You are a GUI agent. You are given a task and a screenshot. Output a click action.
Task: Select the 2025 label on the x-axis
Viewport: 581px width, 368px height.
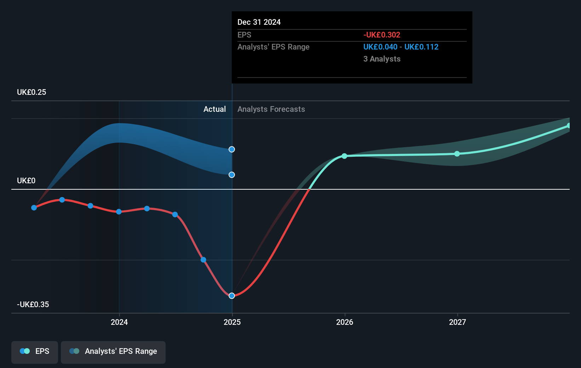click(232, 322)
